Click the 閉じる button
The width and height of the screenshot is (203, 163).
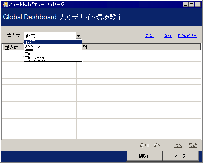point(144,156)
